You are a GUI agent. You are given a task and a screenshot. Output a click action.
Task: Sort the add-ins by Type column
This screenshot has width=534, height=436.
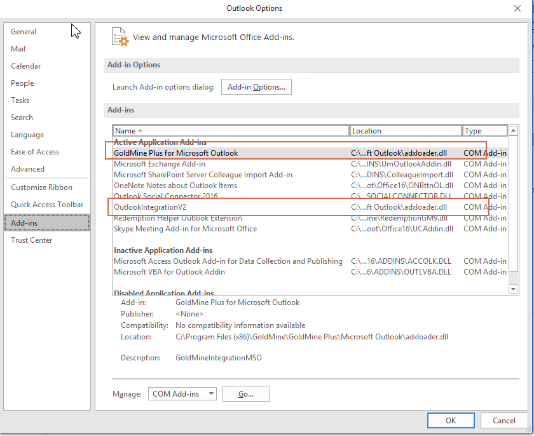coord(484,130)
